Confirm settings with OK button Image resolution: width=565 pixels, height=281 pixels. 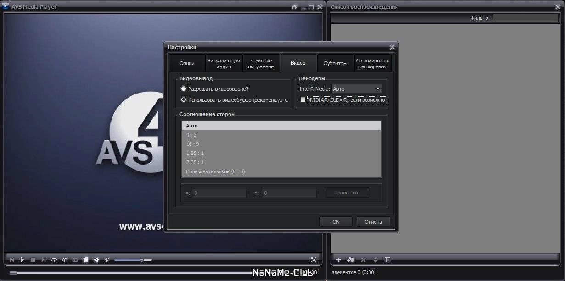[x=336, y=222]
